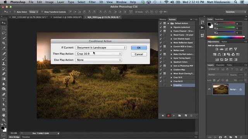
Task: Cancel the Conditional Action dialog
Action: pos(139,54)
